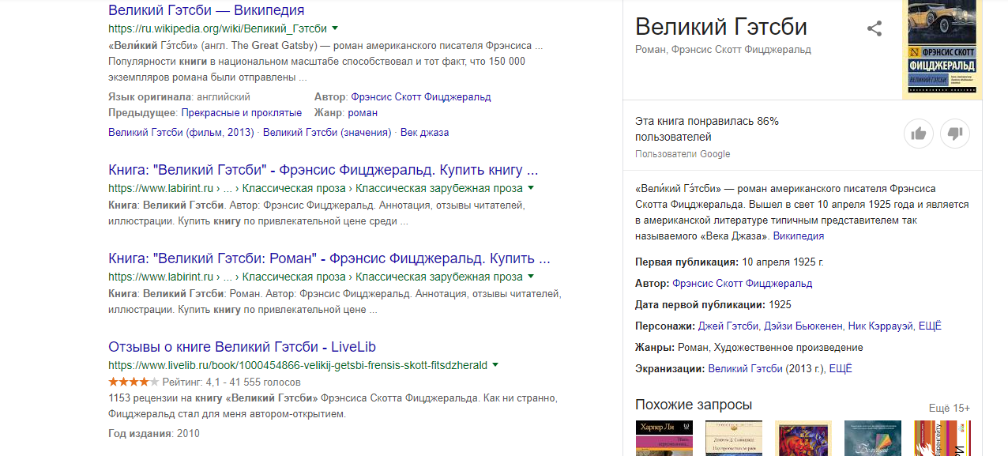
Task: Click the 'Википедия' source link in panel
Action: (x=798, y=236)
